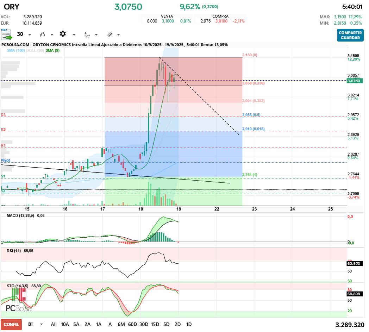Select the 1D time range
The height and width of the screenshot is (332, 369).
189,325
